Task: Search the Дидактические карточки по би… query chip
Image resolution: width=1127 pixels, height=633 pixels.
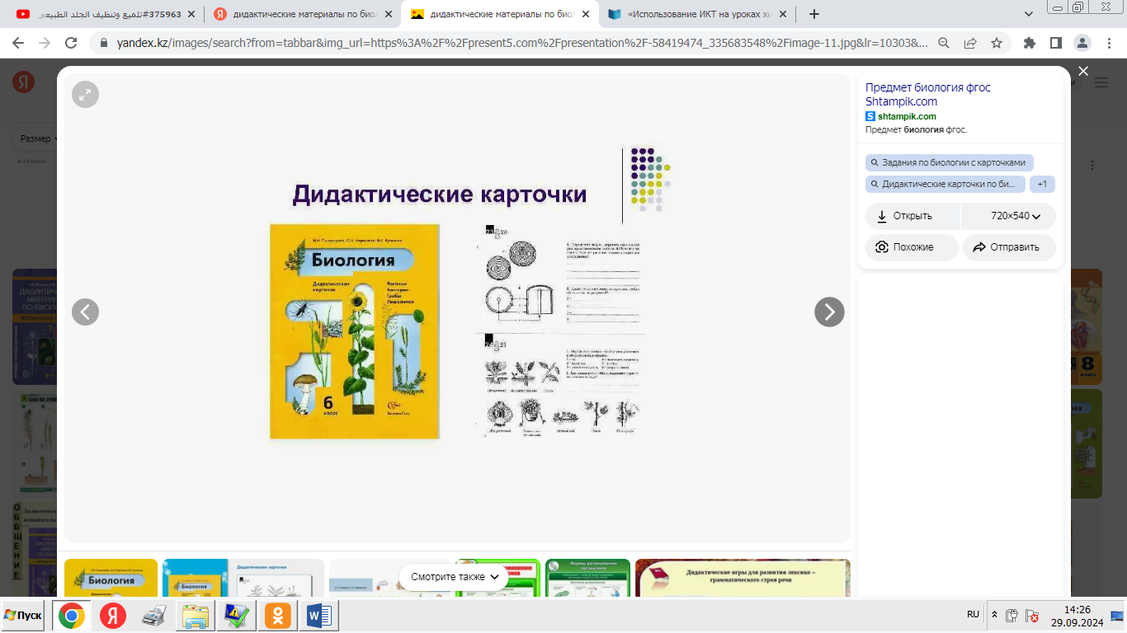Action: tap(945, 185)
